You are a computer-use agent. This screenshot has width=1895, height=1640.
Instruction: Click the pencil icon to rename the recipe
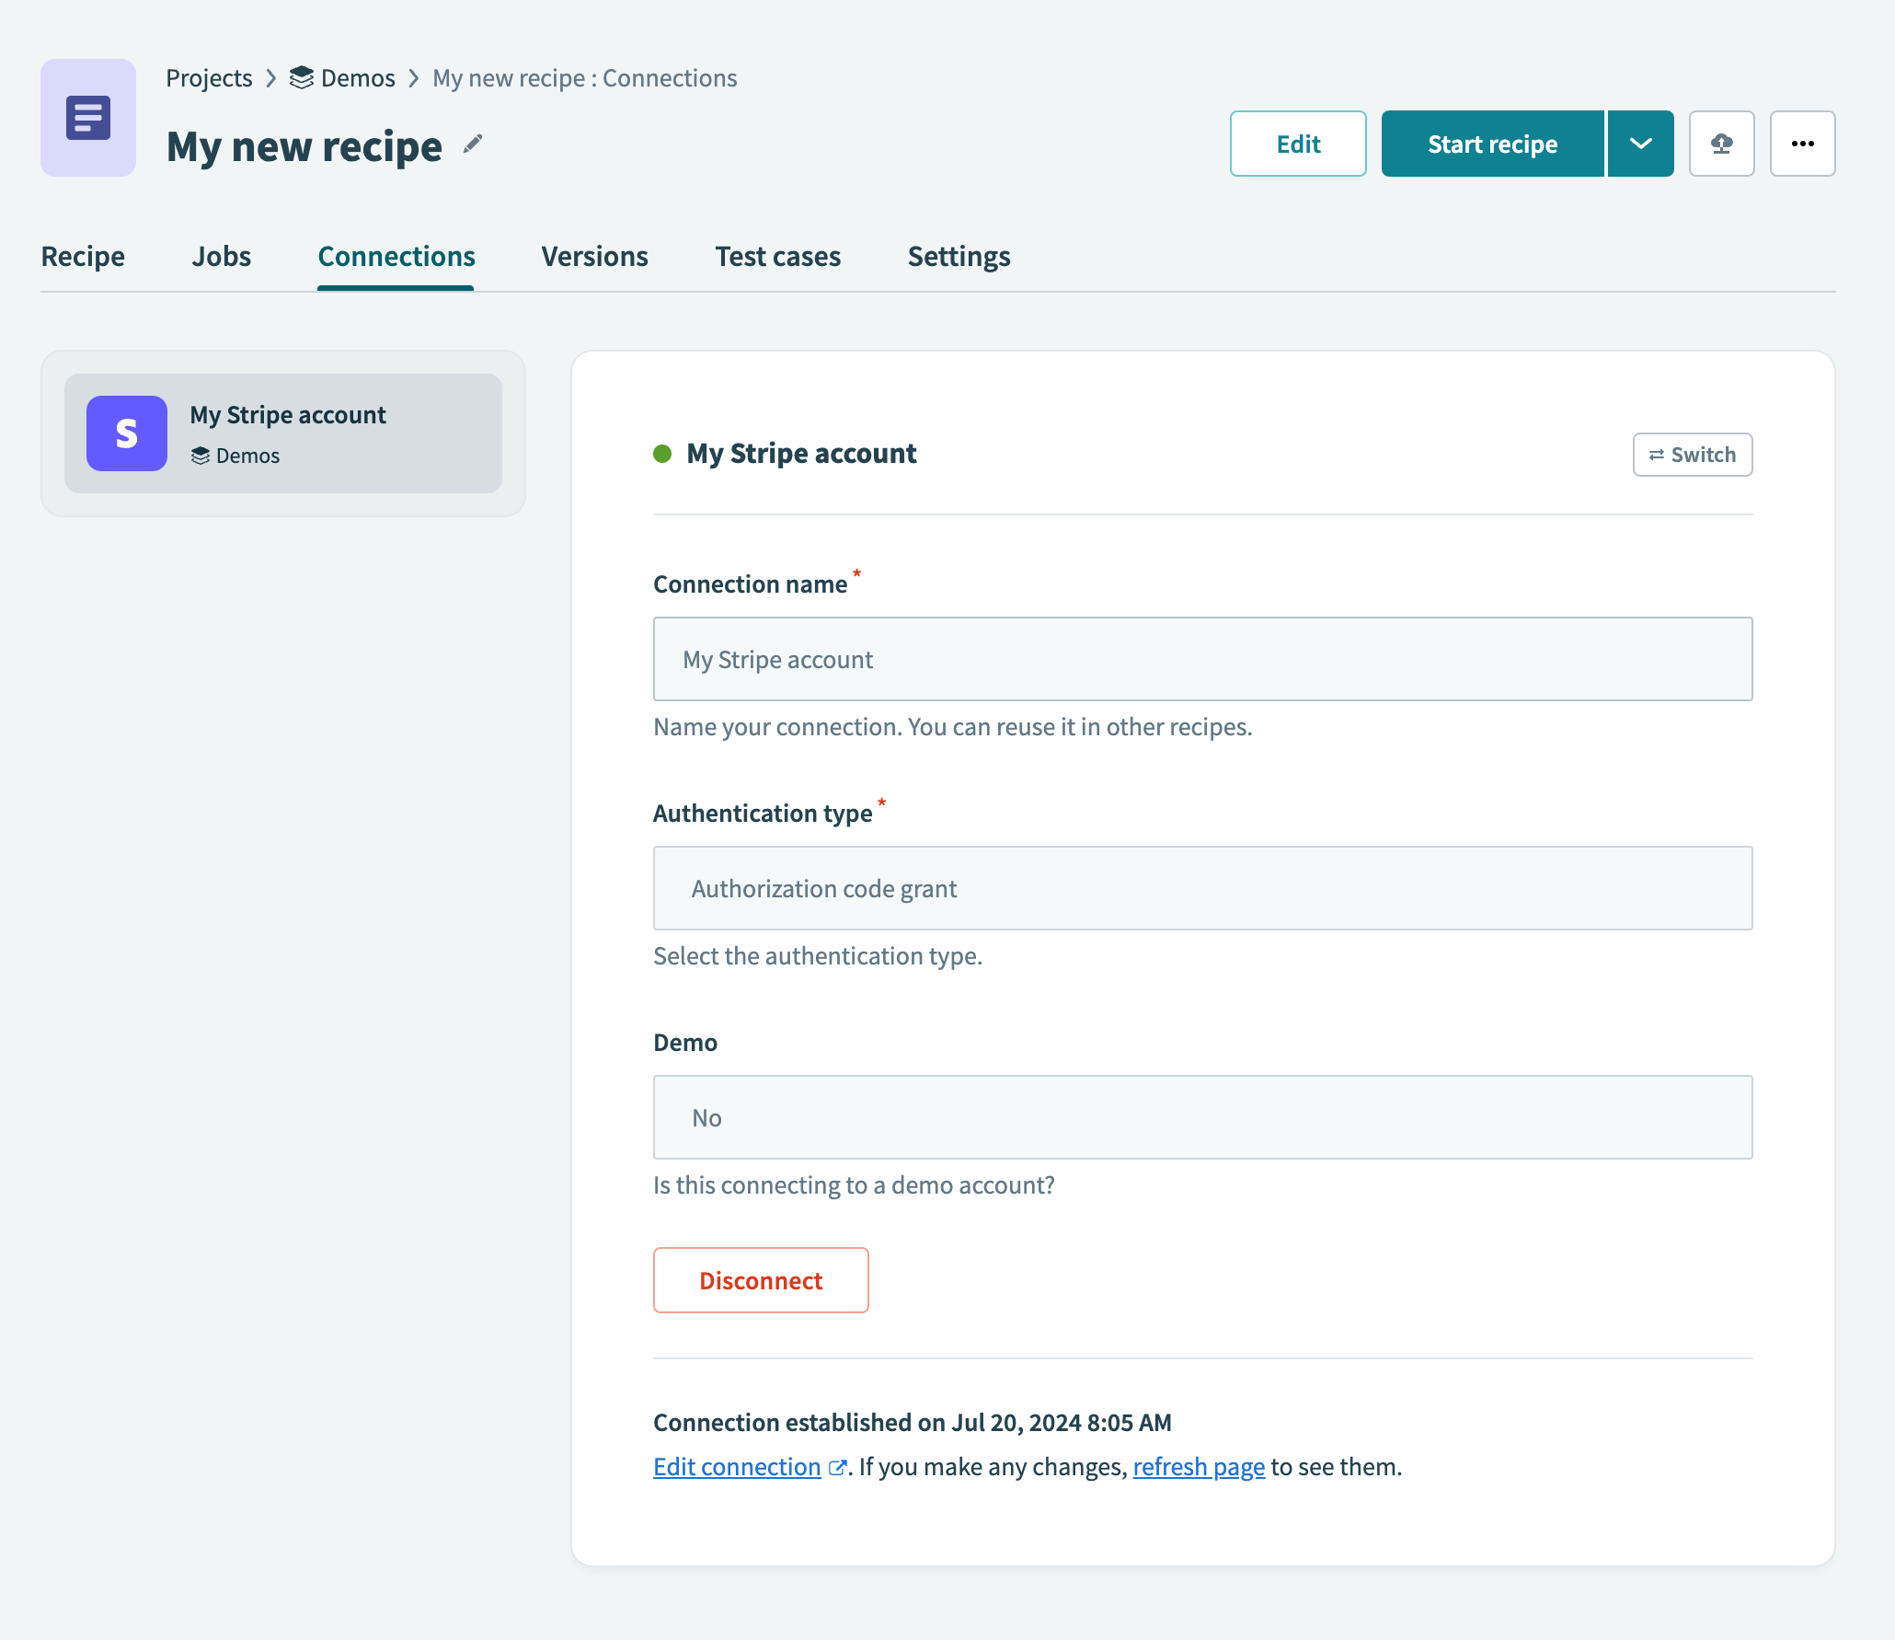(472, 144)
